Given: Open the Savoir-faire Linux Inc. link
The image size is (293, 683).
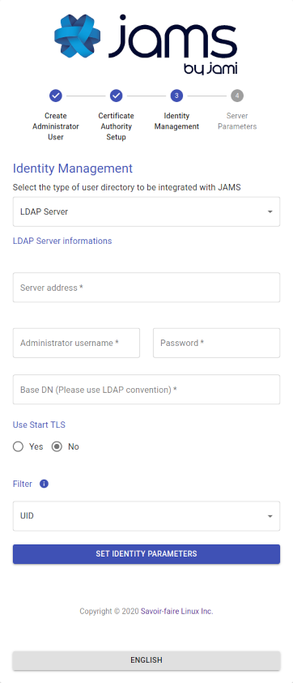Looking at the screenshot, I should (x=176, y=611).
